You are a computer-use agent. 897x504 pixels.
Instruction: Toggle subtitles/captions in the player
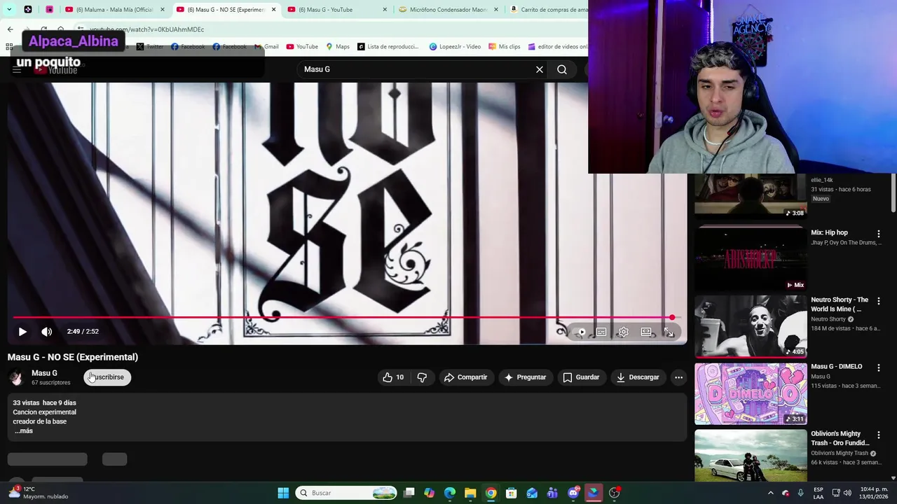(x=601, y=332)
